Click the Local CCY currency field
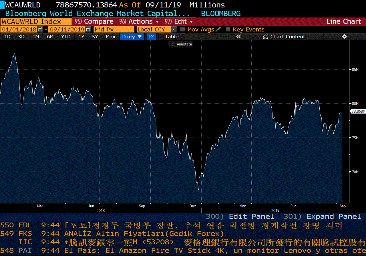Screen dimensions: 366x256 pos(154,29)
